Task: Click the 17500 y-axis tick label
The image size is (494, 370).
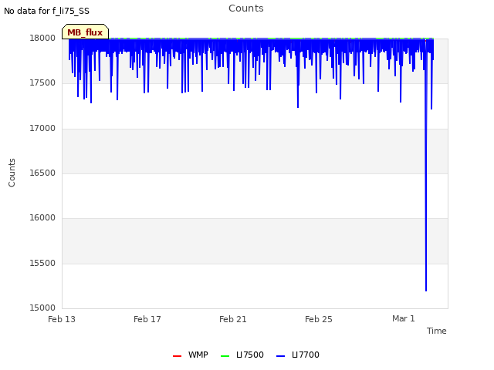Action: coord(42,83)
